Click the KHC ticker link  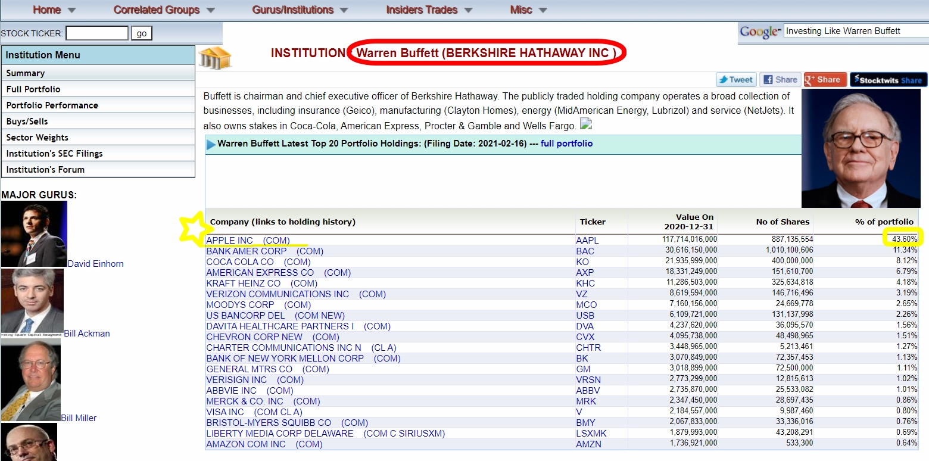(x=585, y=284)
